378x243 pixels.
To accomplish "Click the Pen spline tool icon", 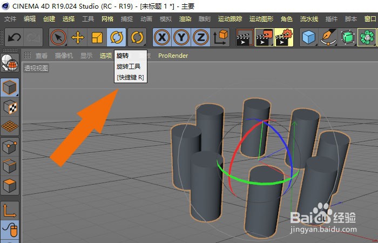I will pos(328,37).
